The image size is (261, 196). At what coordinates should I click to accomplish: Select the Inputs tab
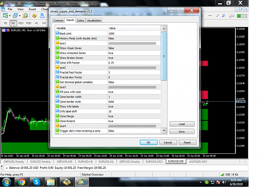coord(70,20)
